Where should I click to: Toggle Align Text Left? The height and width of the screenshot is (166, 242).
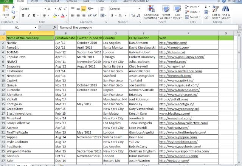[x=73, y=15]
